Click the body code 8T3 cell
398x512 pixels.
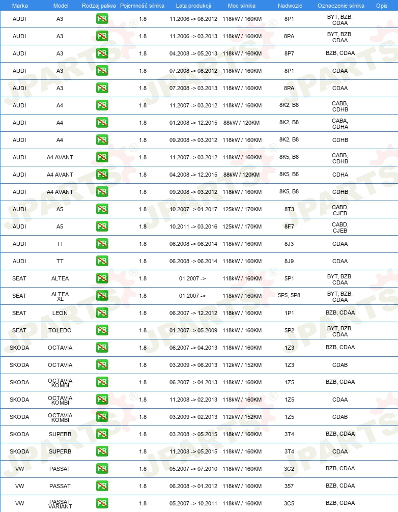tap(289, 209)
